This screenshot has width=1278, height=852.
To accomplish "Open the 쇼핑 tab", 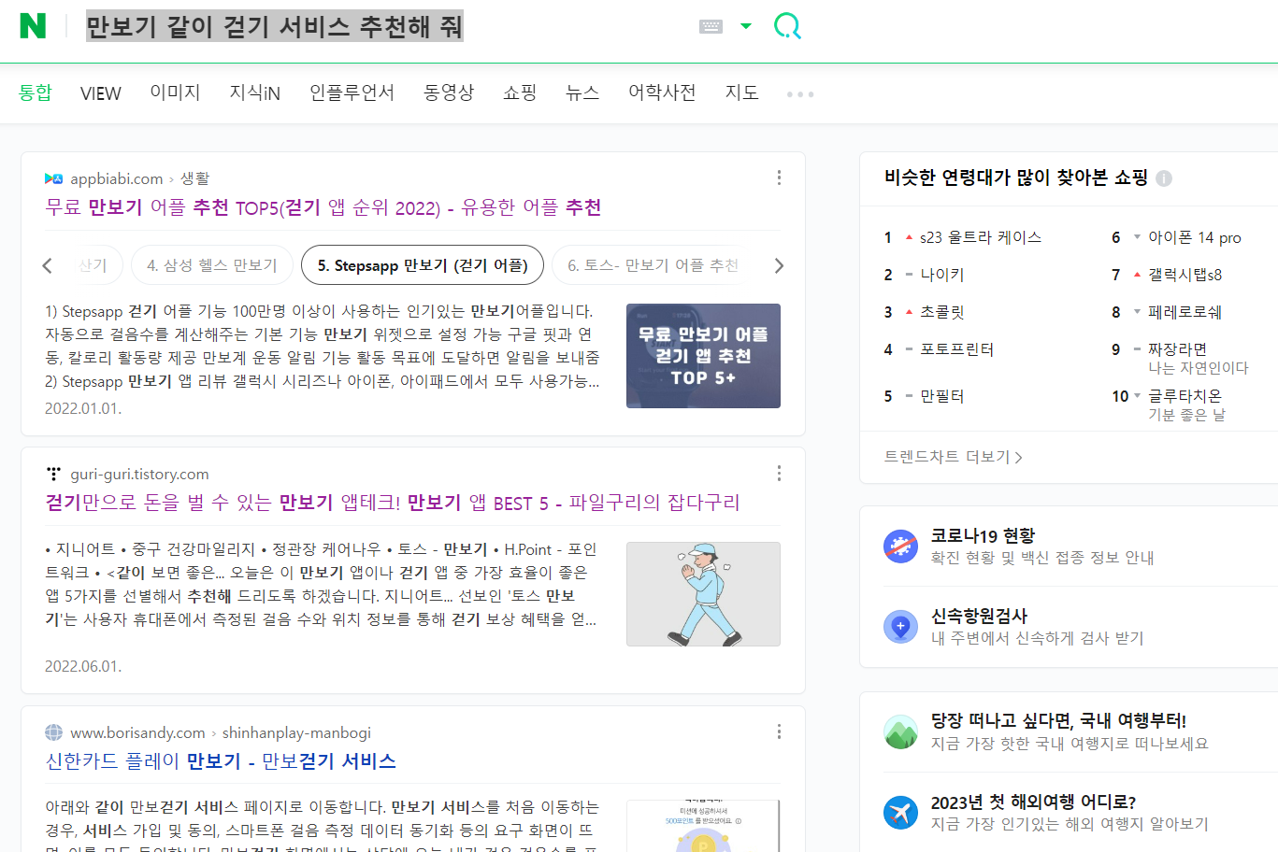I will pyautogui.click(x=520, y=92).
